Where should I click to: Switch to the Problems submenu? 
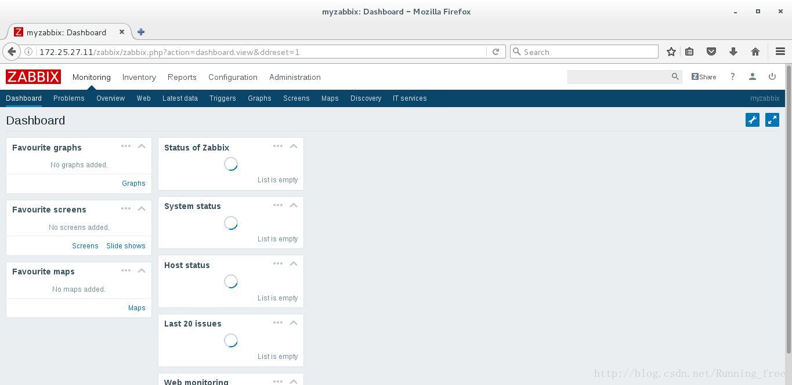click(69, 98)
